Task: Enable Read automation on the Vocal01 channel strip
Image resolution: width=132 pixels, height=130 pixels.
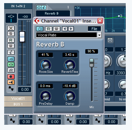Action: click(11, 40)
